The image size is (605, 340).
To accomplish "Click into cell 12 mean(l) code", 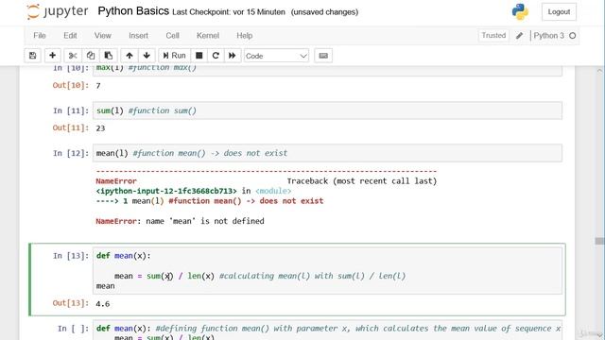I will pyautogui.click(x=327, y=153).
